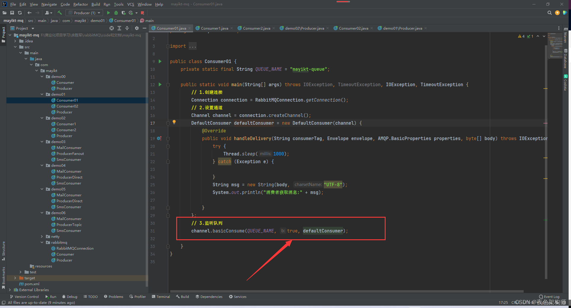This screenshot has height=308, width=571.
Task: Click the Open folder toolbar icon
Action: point(4,13)
